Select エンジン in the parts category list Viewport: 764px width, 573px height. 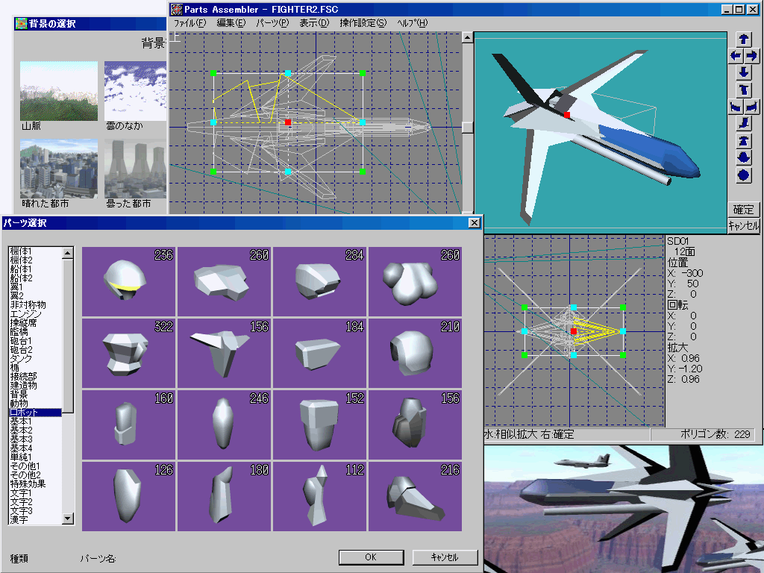pyautogui.click(x=27, y=313)
